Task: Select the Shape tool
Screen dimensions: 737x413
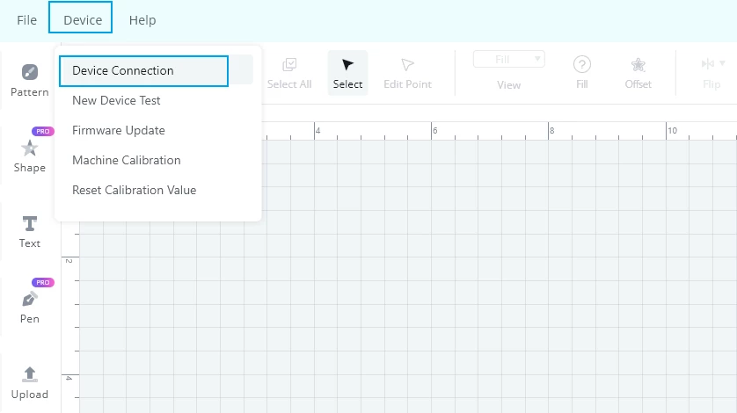Action: point(30,156)
